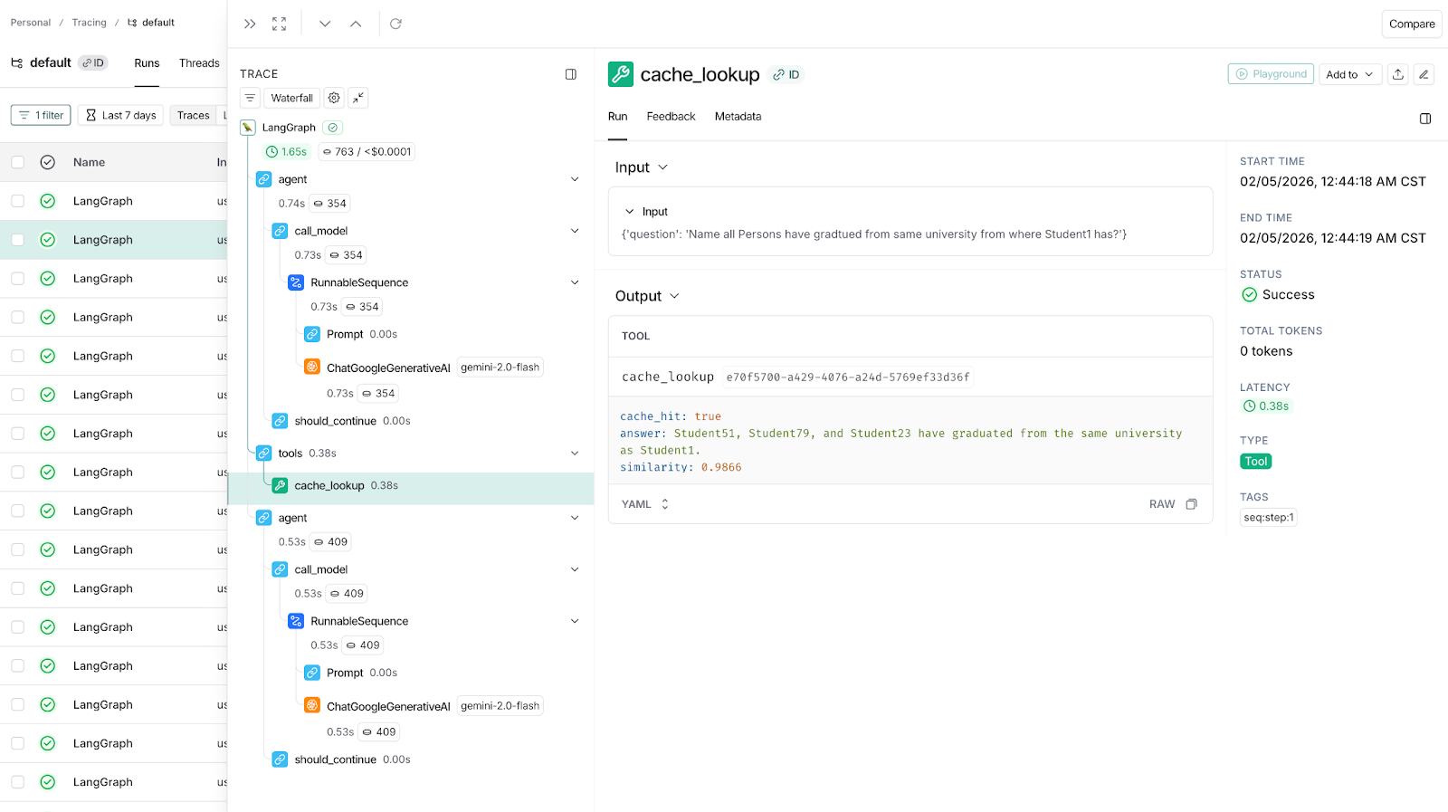Image resolution: width=1448 pixels, height=812 pixels.
Task: Click the green wrench tool icon in header
Action: 621,74
